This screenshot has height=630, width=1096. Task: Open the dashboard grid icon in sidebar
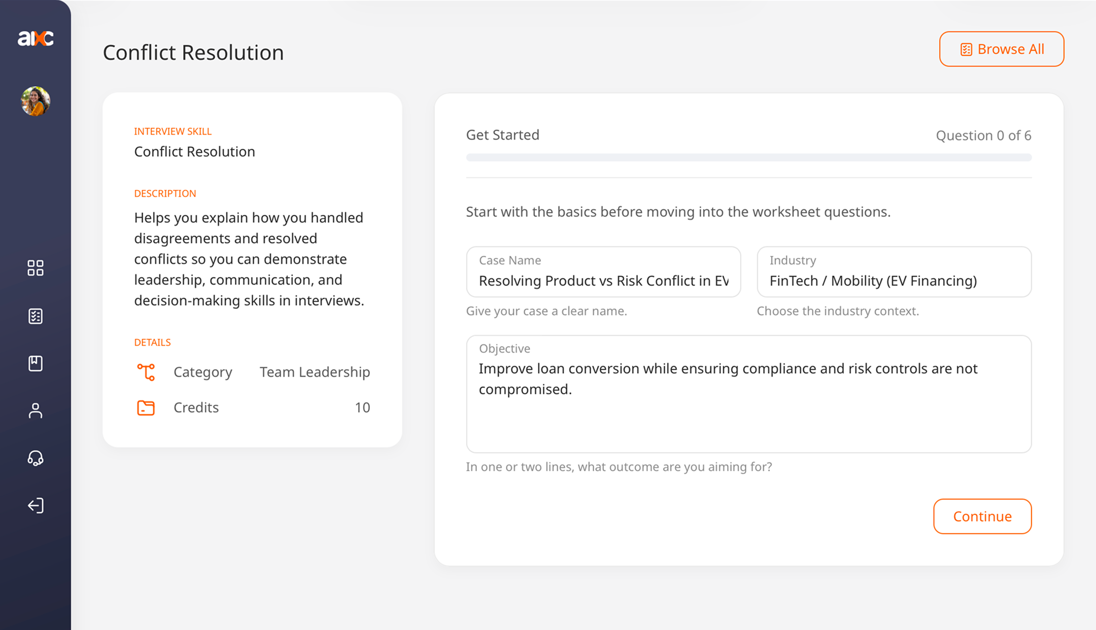(35, 268)
